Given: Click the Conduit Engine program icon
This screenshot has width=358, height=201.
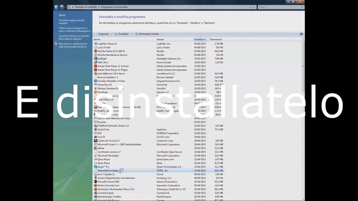Looking at the screenshot, I should pos(96,193).
